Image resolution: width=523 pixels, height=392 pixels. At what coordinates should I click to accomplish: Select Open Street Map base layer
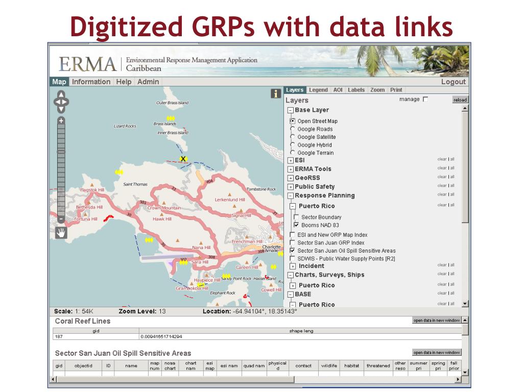[293, 121]
